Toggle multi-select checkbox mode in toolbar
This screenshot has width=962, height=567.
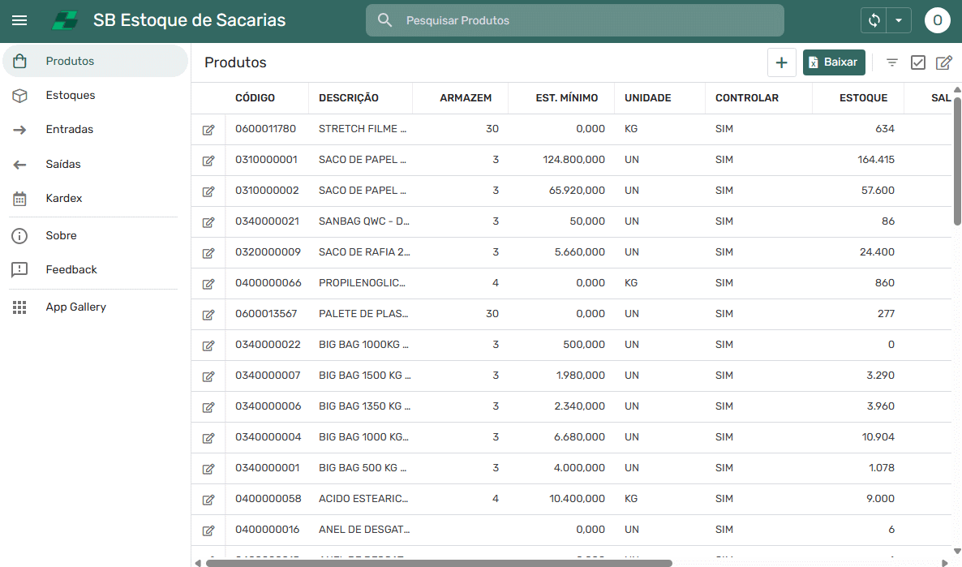pos(918,62)
